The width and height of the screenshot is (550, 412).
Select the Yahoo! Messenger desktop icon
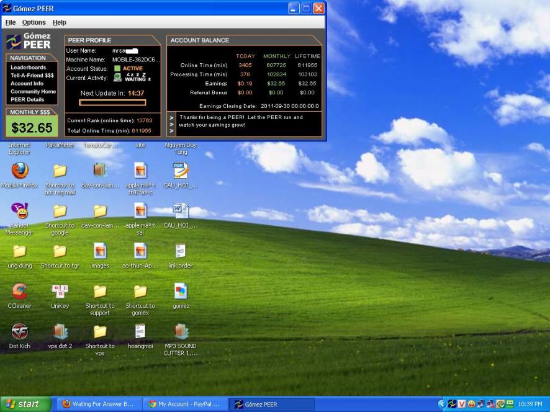click(x=20, y=211)
